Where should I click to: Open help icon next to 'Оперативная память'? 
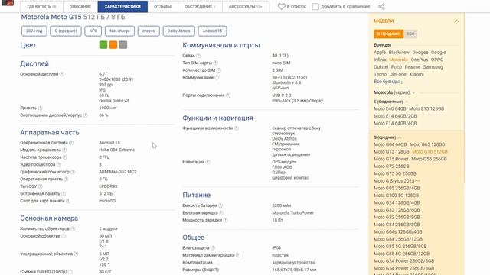pos(66,179)
